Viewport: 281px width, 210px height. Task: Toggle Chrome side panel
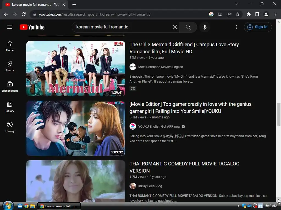(257, 14)
